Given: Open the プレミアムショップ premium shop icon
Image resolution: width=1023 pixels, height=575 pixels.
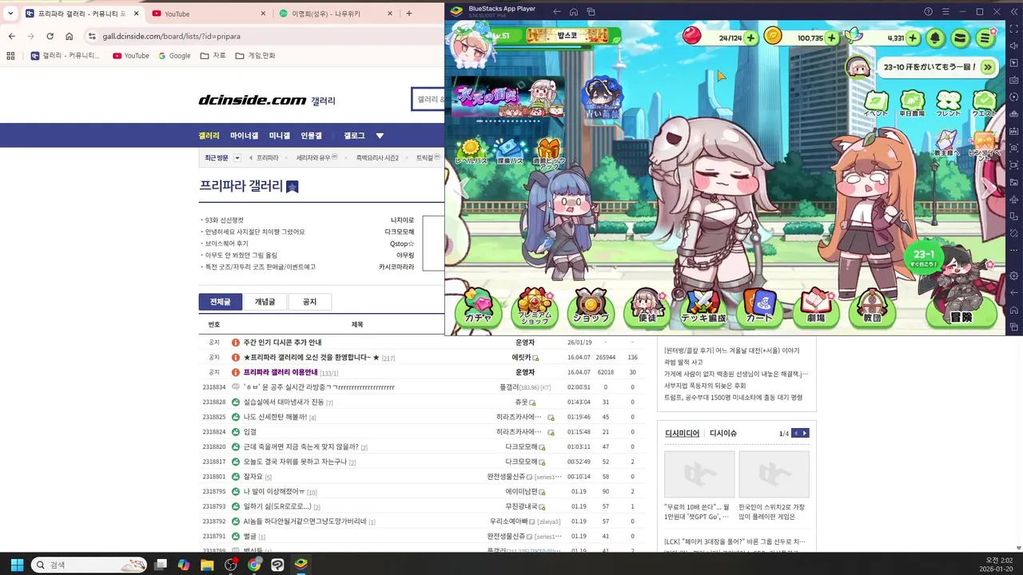Looking at the screenshot, I should 535,307.
